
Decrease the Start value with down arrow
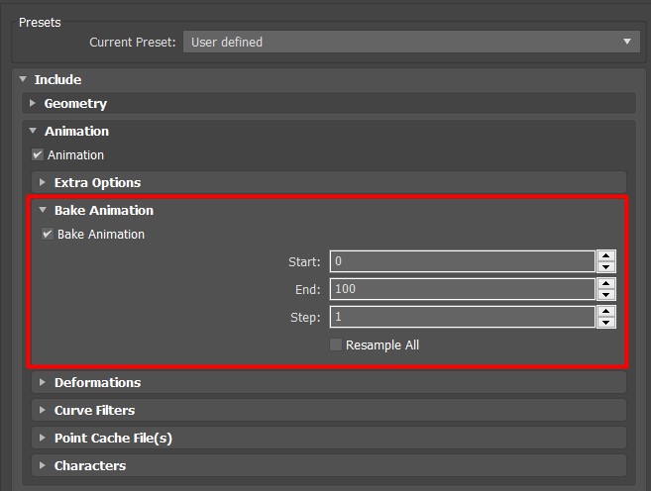(606, 267)
